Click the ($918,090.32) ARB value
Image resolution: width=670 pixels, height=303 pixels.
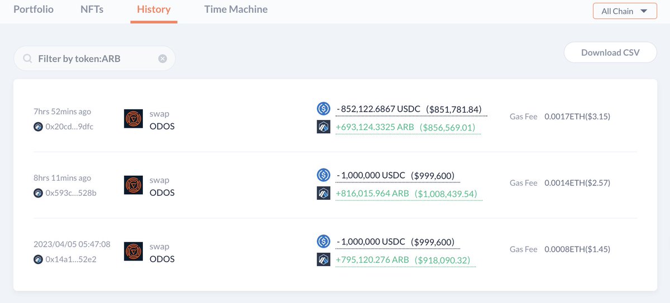pyautogui.click(x=442, y=261)
